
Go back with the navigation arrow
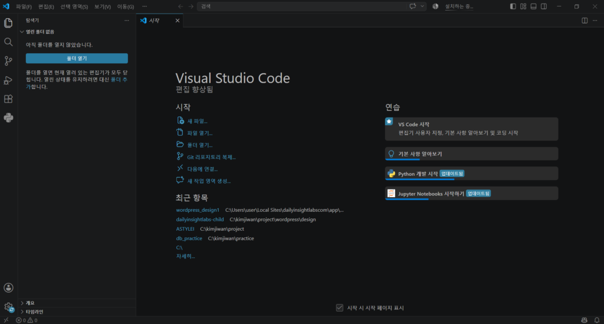[180, 6]
